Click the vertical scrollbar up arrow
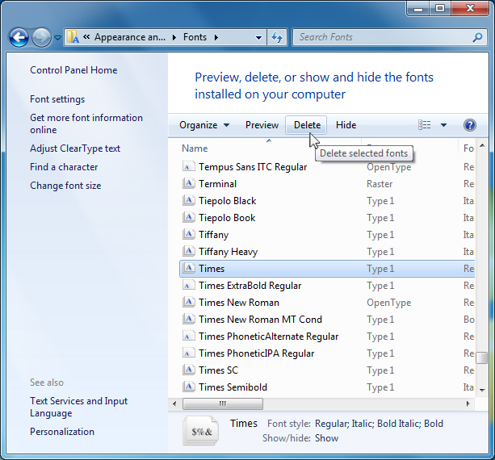The image size is (495, 460). pyautogui.click(x=482, y=145)
